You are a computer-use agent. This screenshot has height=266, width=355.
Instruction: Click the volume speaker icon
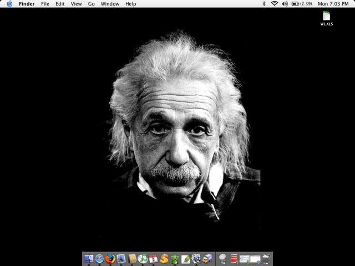point(285,4)
